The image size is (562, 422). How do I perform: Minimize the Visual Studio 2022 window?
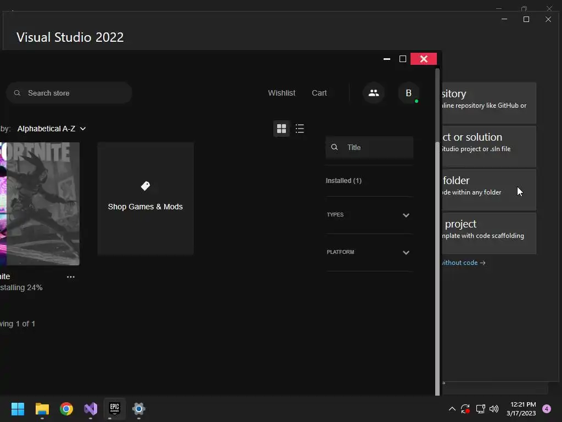tap(504, 19)
